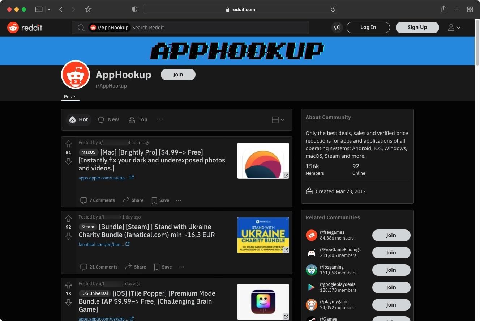
Task: Go back in Safari
Action: [61, 9]
